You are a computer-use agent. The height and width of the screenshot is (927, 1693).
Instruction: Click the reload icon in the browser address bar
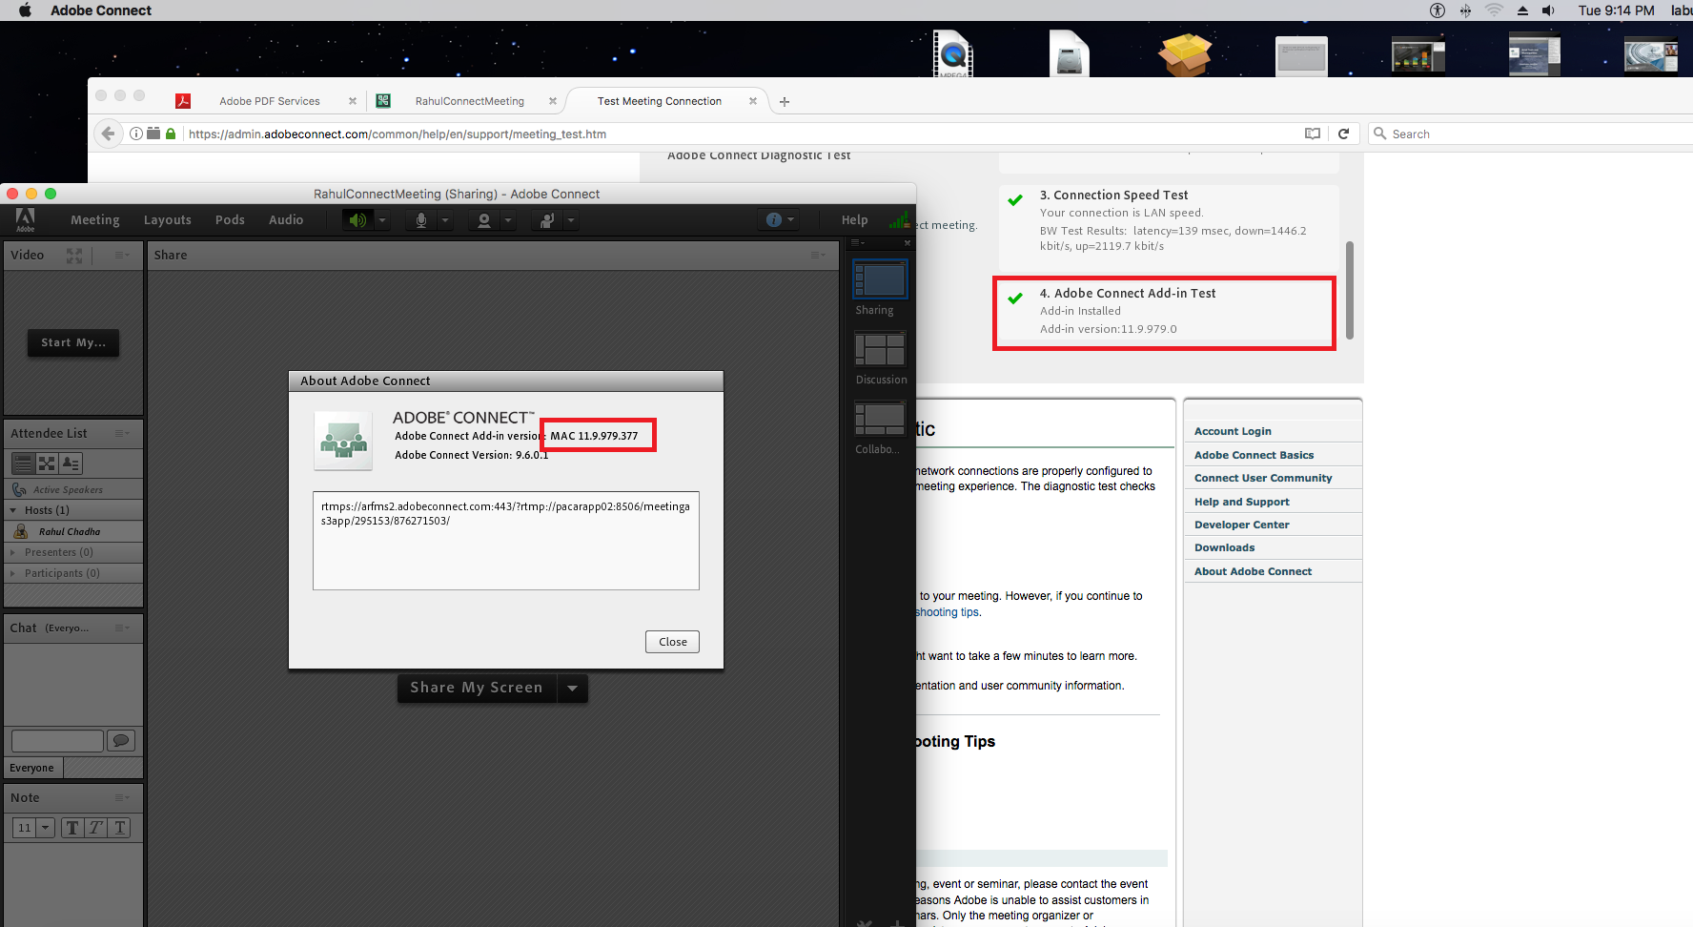click(x=1343, y=134)
